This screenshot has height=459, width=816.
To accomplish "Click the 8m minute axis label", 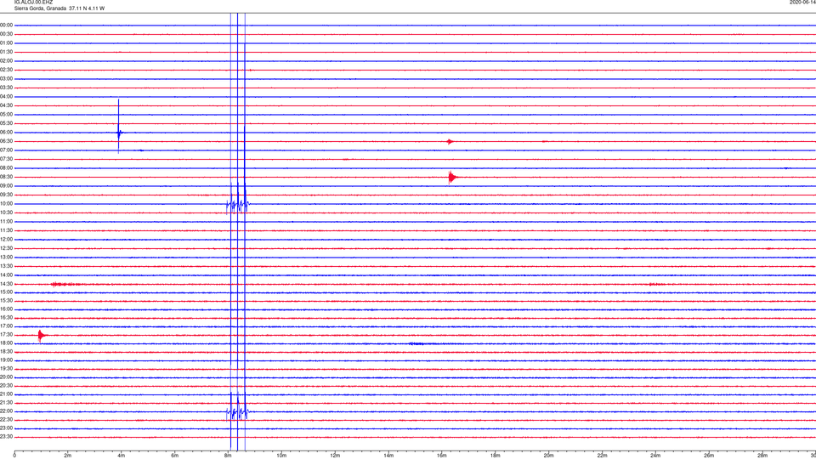I will [x=228, y=456].
